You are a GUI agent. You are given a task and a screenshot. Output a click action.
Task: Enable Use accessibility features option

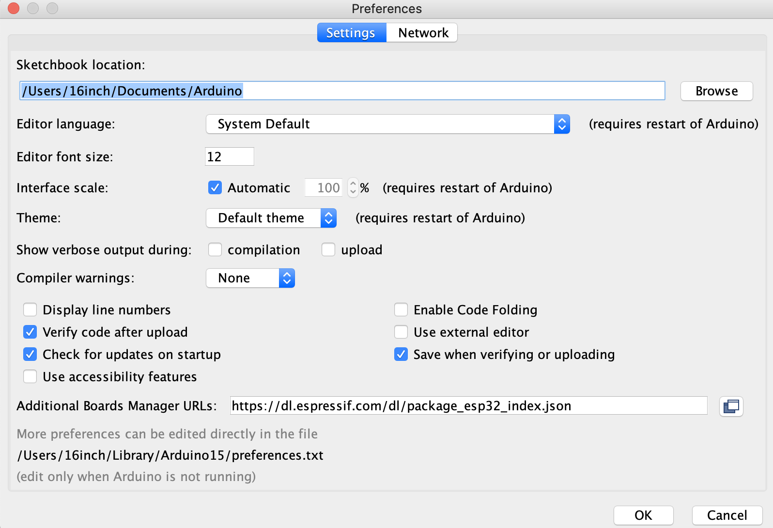(30, 376)
